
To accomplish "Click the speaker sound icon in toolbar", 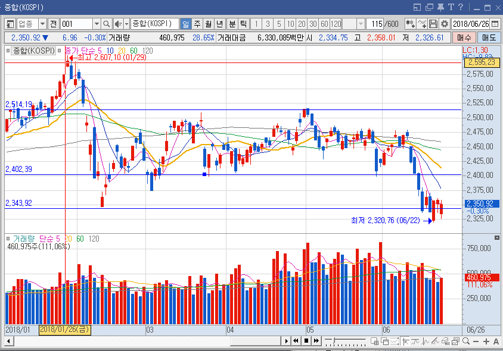I will [118, 24].
